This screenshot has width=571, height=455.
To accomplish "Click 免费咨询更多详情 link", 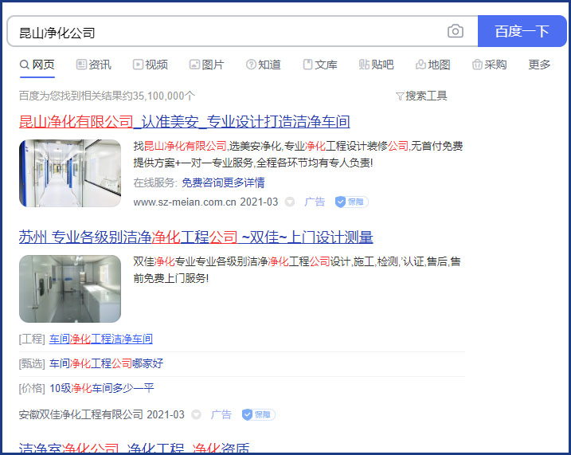I will coord(223,182).
